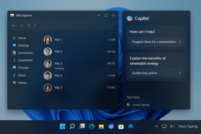Click the blue Desktop icon in sidebar
The image size is (201, 134).
click(14, 45)
